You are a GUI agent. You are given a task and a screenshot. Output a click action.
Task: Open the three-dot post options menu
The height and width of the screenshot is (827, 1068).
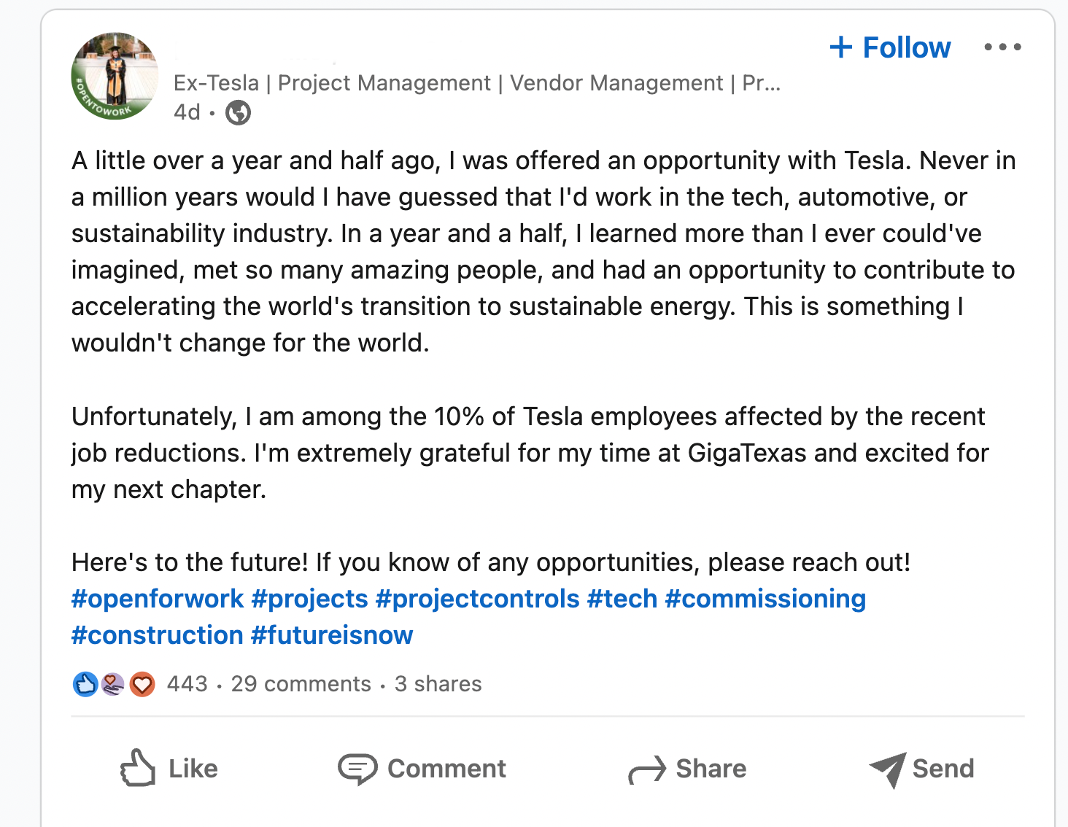point(1002,47)
